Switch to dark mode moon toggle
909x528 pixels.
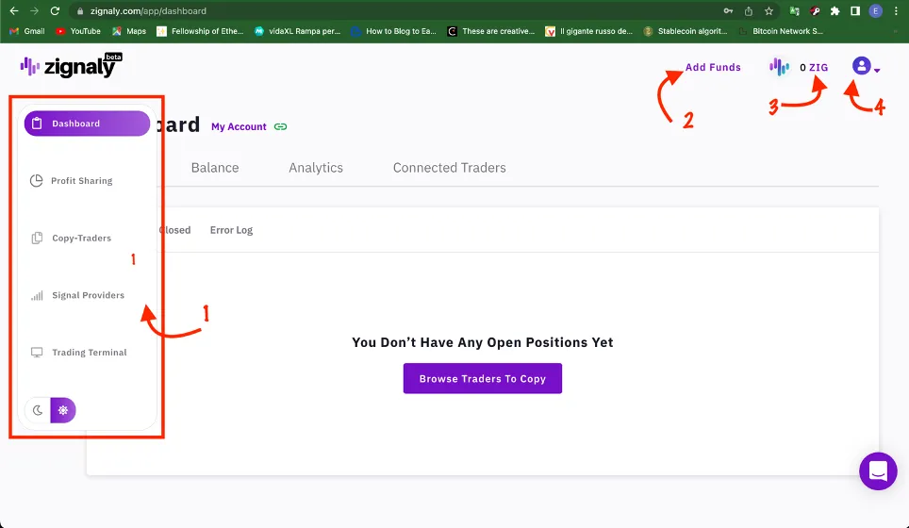click(x=38, y=410)
